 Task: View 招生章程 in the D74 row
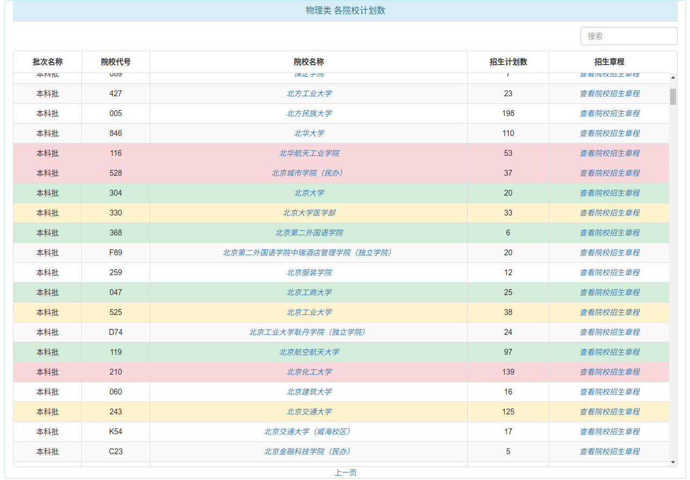point(609,332)
